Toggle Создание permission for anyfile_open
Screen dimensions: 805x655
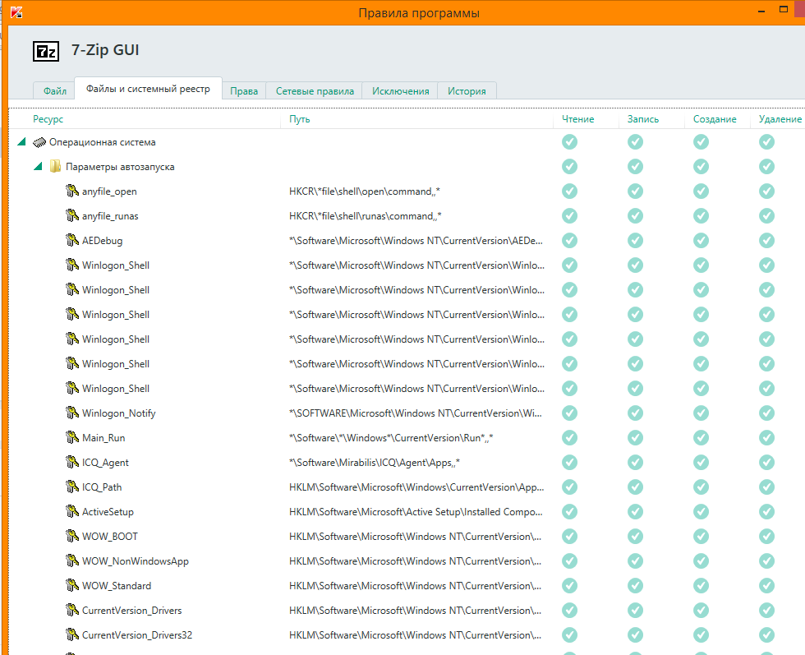click(x=701, y=191)
